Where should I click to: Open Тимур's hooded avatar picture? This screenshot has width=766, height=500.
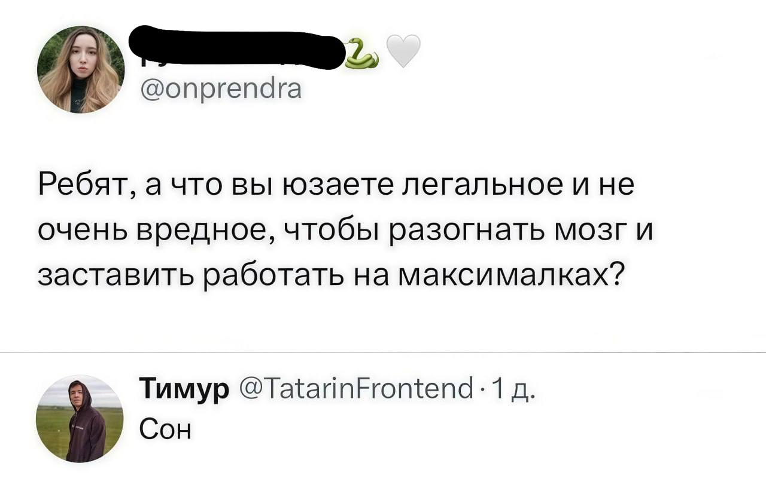(80, 419)
